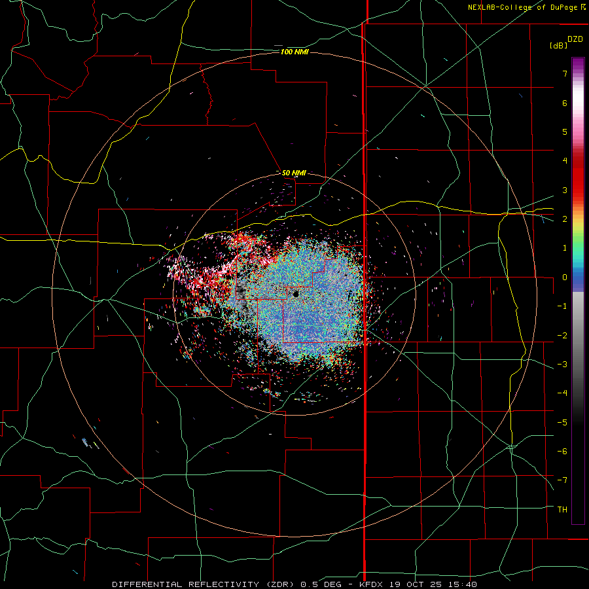Click the 0.5 DEG elevation text
The width and height of the screenshot is (589, 589).
coord(321,584)
